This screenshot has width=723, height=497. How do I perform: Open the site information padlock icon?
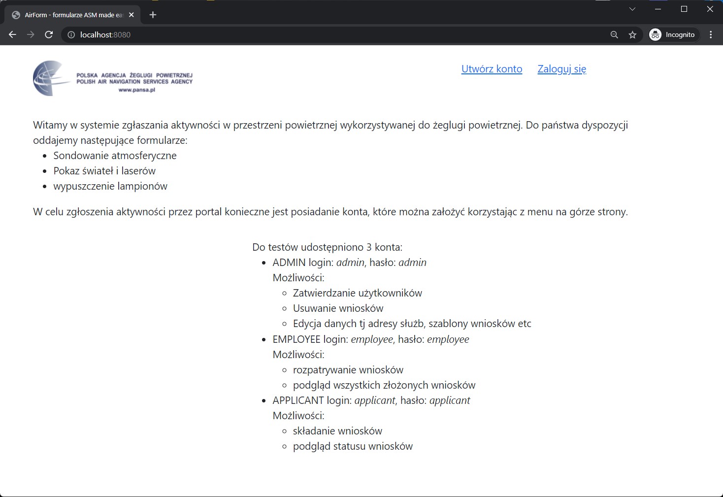[70, 34]
